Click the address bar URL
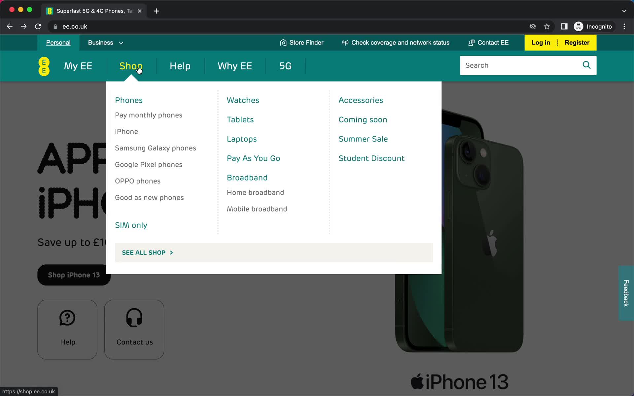Screen dimensions: 634x396 (x=75, y=26)
